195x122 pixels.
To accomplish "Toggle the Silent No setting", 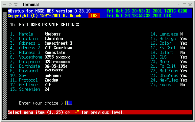I will pos(183,53).
